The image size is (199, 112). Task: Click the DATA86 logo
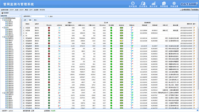(x=189, y=4)
